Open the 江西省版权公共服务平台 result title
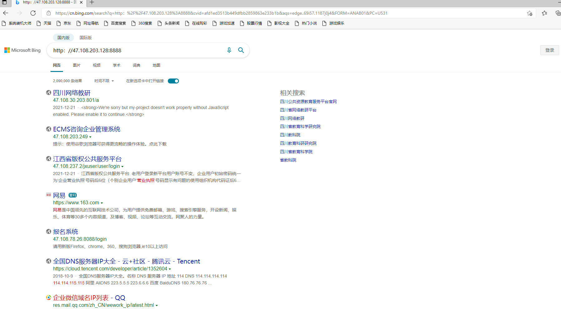 87,159
